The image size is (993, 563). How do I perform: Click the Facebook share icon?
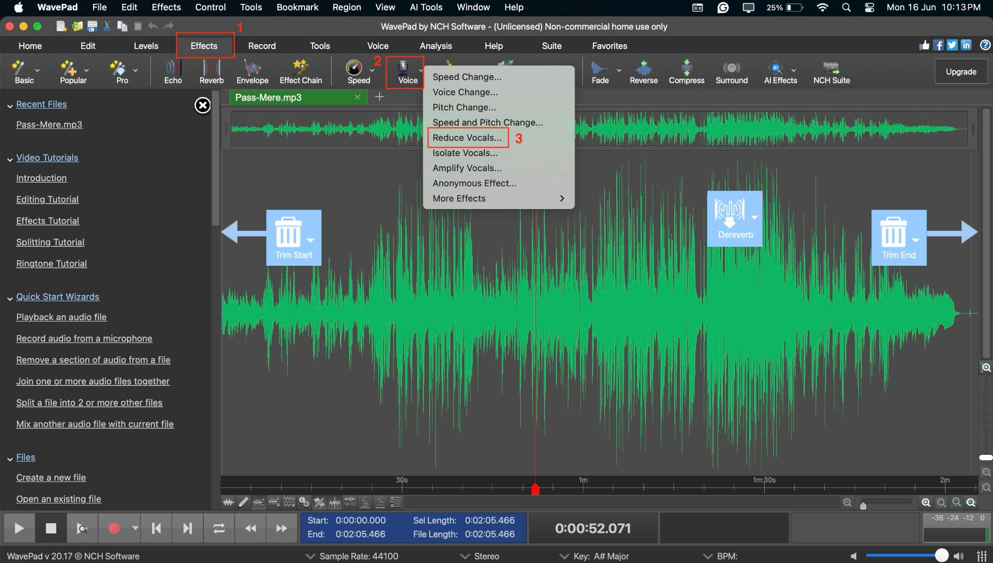click(x=938, y=45)
